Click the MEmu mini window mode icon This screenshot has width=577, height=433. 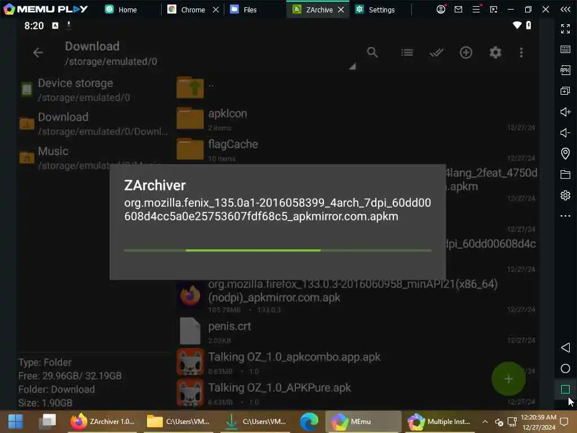tap(494, 9)
